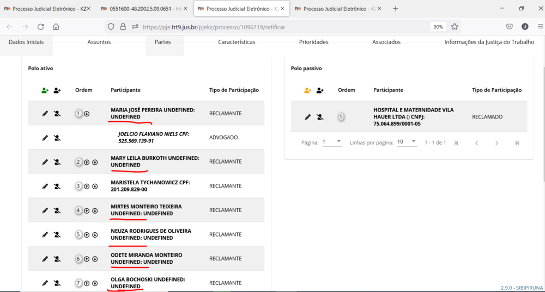Open the Características step
Viewport: 545px width, 292px height.
[237, 42]
